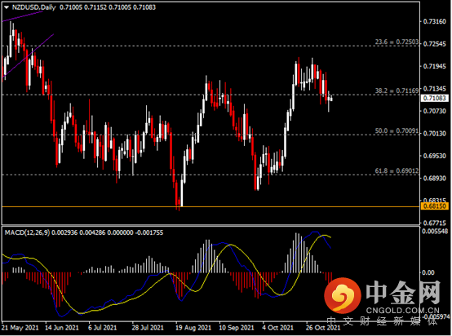Click the 4 Oct 2021 date marker
This screenshot has height=336, width=452.
(278, 328)
